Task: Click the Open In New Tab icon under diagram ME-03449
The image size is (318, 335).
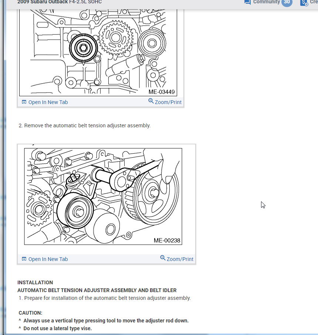Action: pos(24,102)
